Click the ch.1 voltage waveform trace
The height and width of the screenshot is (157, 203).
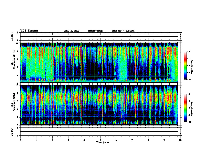[99, 36]
